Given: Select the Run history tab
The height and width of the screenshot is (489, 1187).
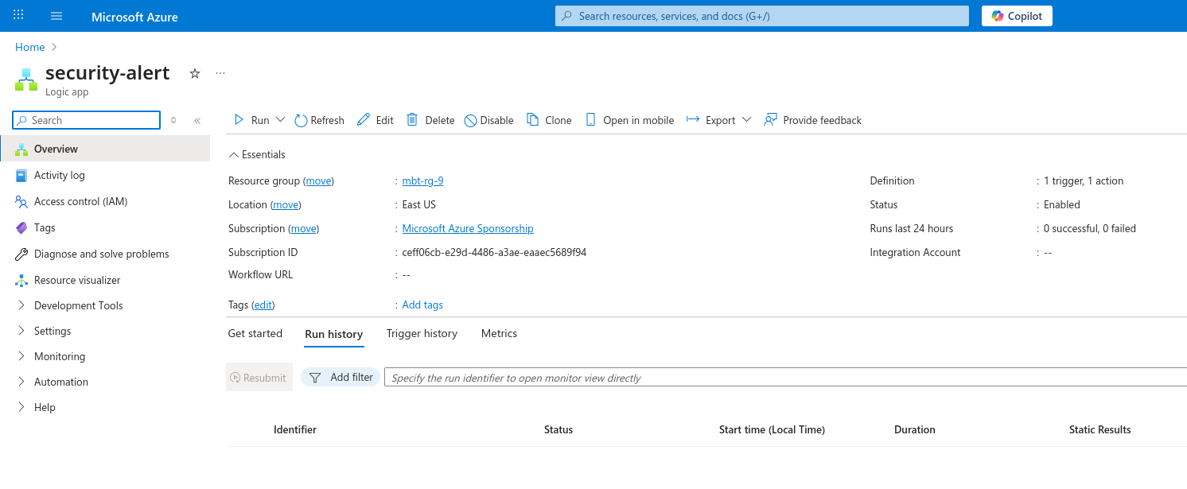Looking at the screenshot, I should pos(334,335).
